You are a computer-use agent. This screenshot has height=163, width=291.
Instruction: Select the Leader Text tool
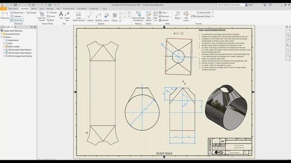point(67,16)
